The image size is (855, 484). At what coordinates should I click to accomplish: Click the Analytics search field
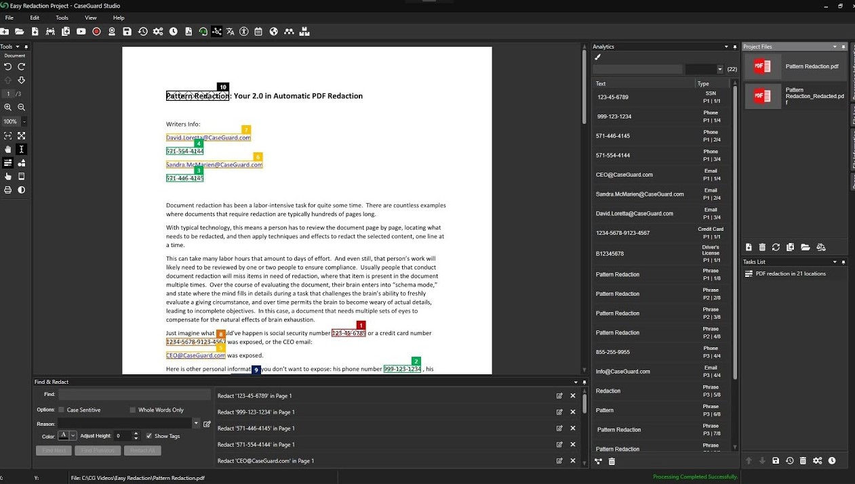[637, 69]
